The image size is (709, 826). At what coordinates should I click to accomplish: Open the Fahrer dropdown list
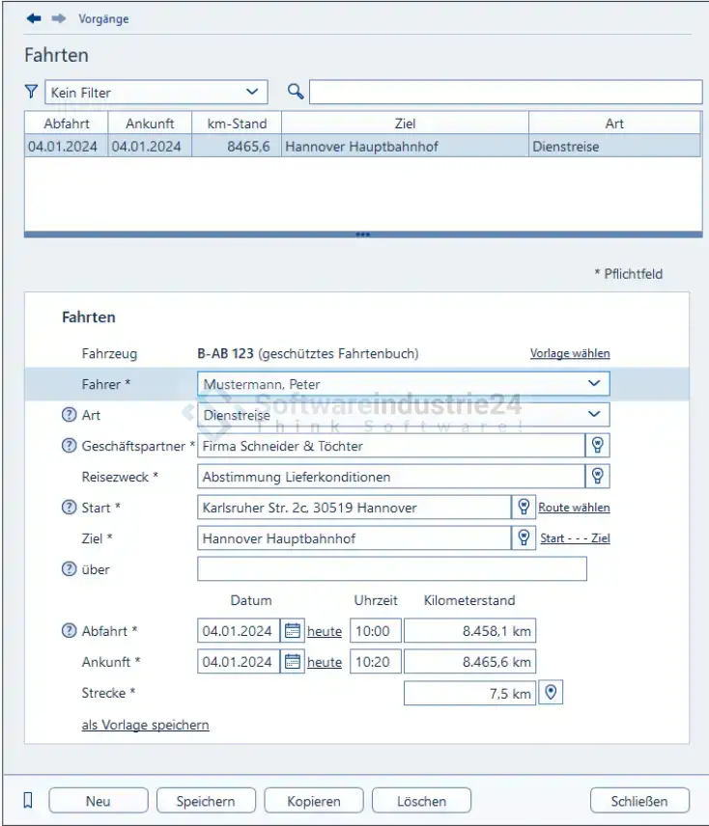coord(594,384)
